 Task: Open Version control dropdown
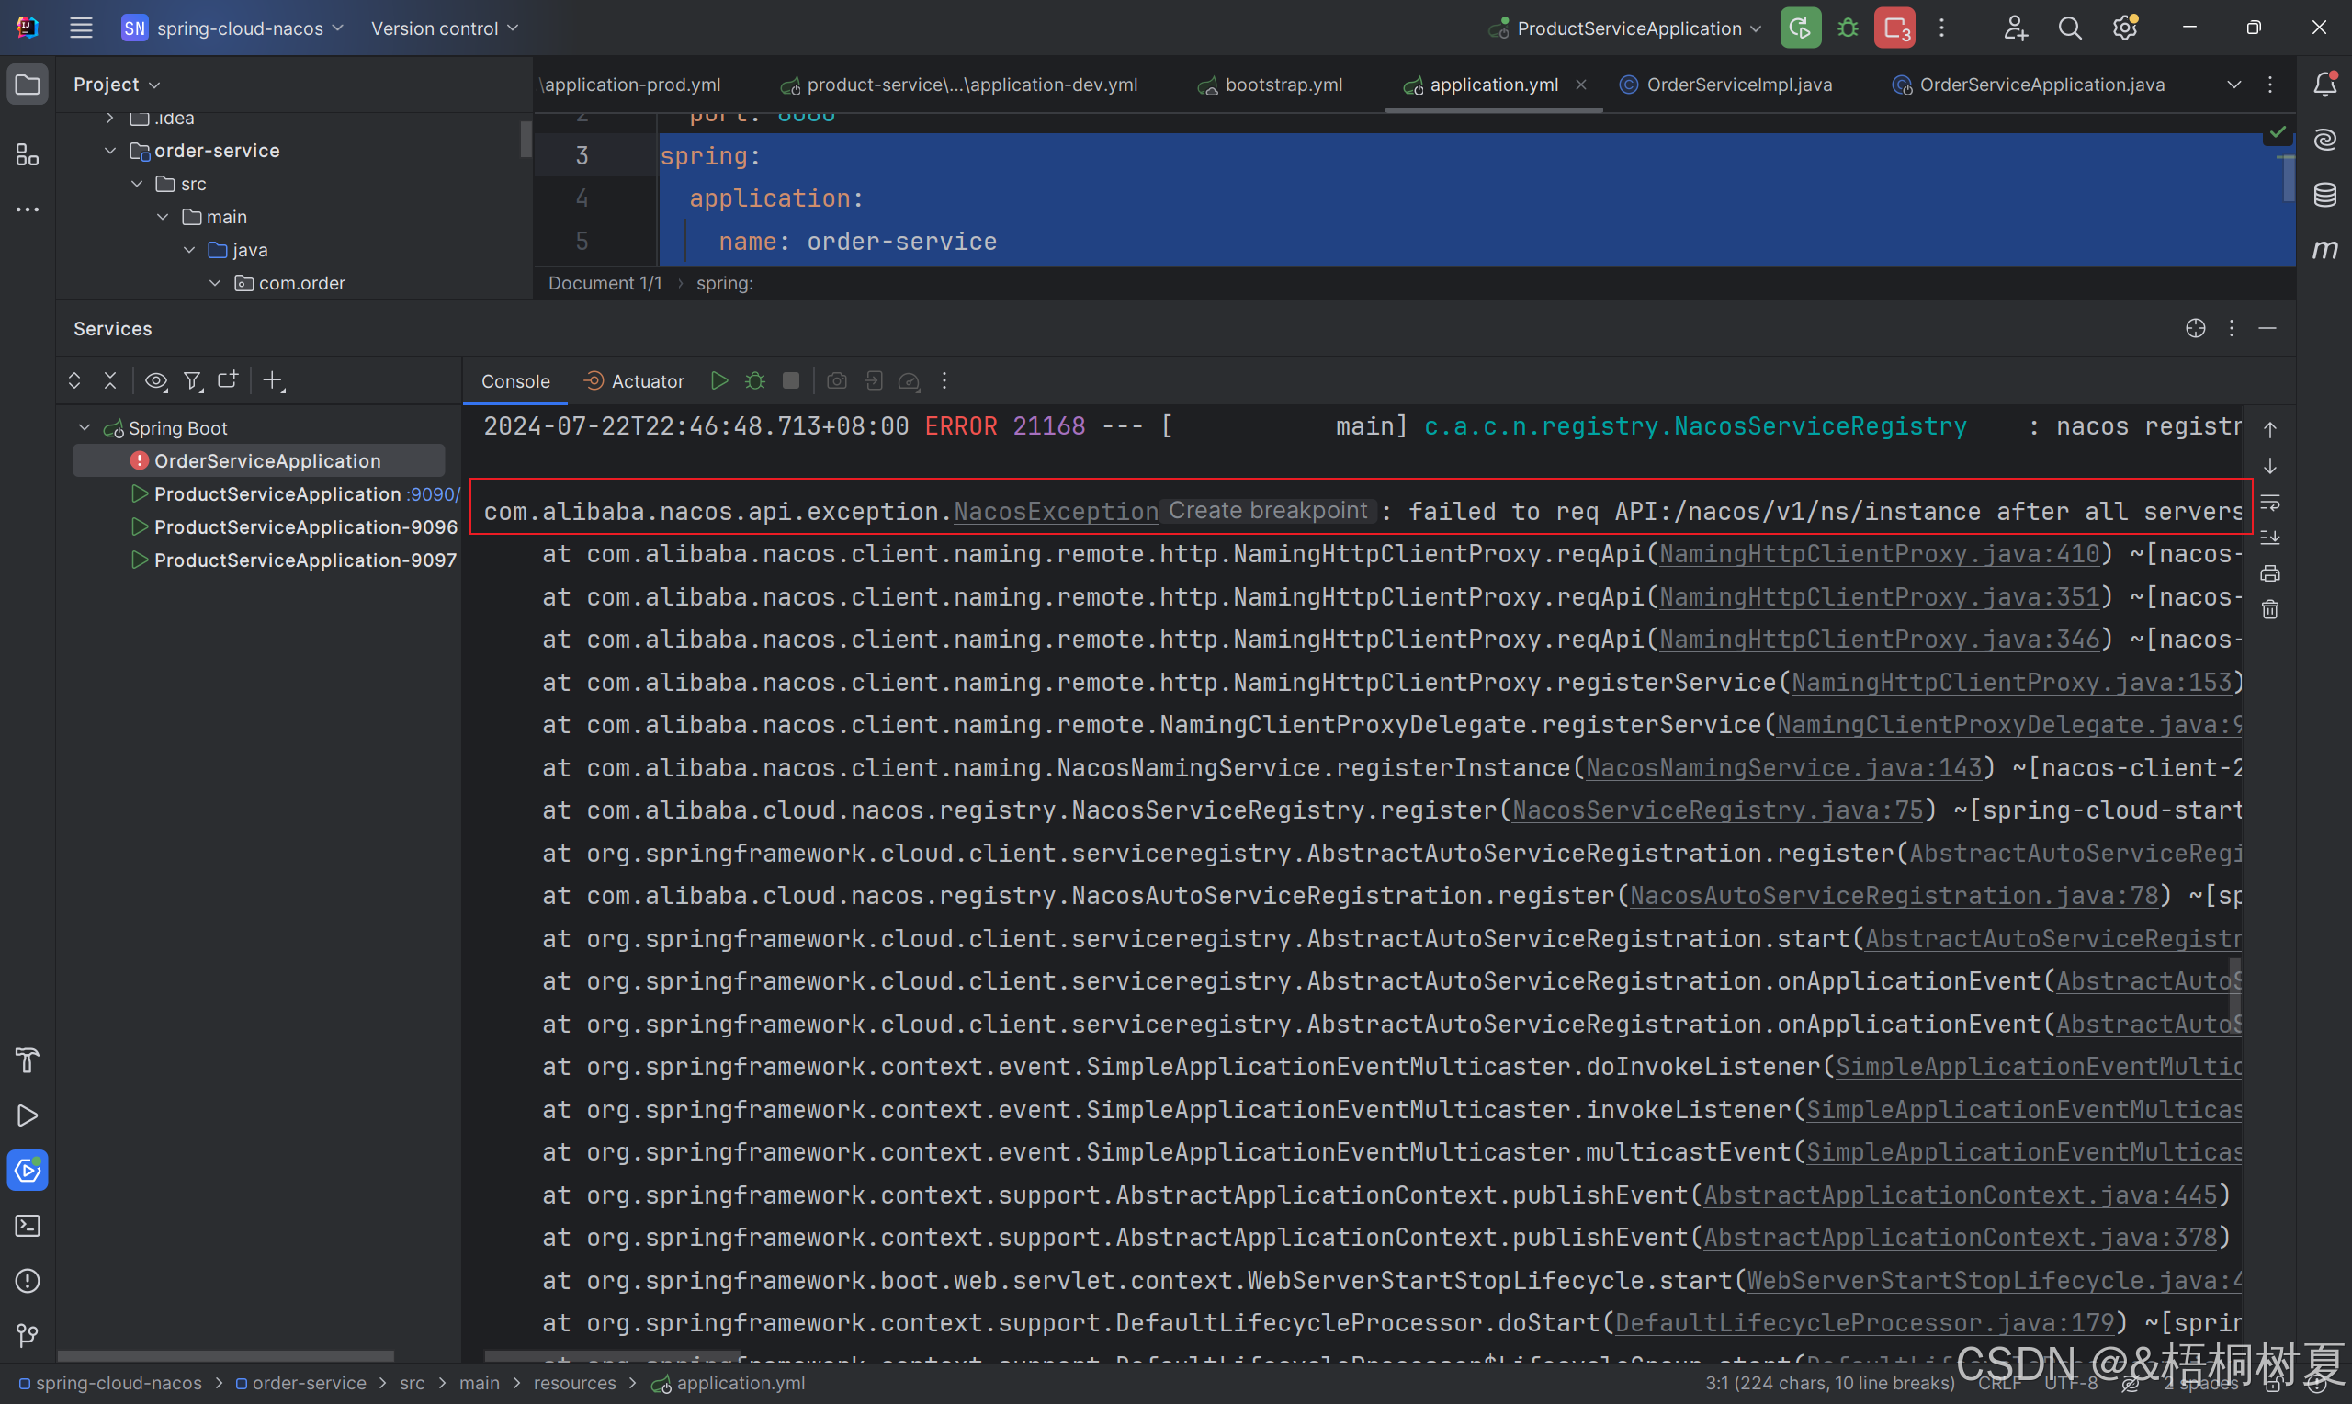tap(444, 28)
